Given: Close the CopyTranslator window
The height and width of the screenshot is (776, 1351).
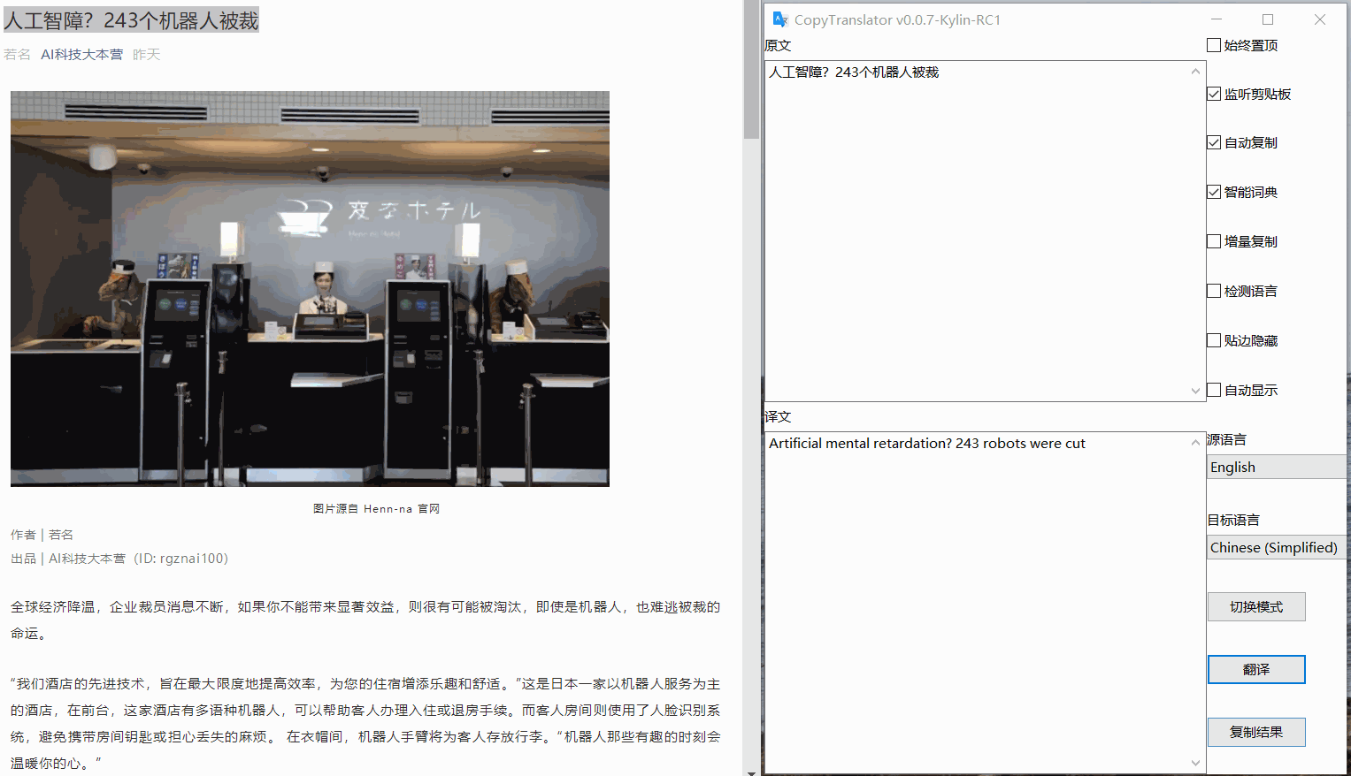Looking at the screenshot, I should click(1320, 19).
